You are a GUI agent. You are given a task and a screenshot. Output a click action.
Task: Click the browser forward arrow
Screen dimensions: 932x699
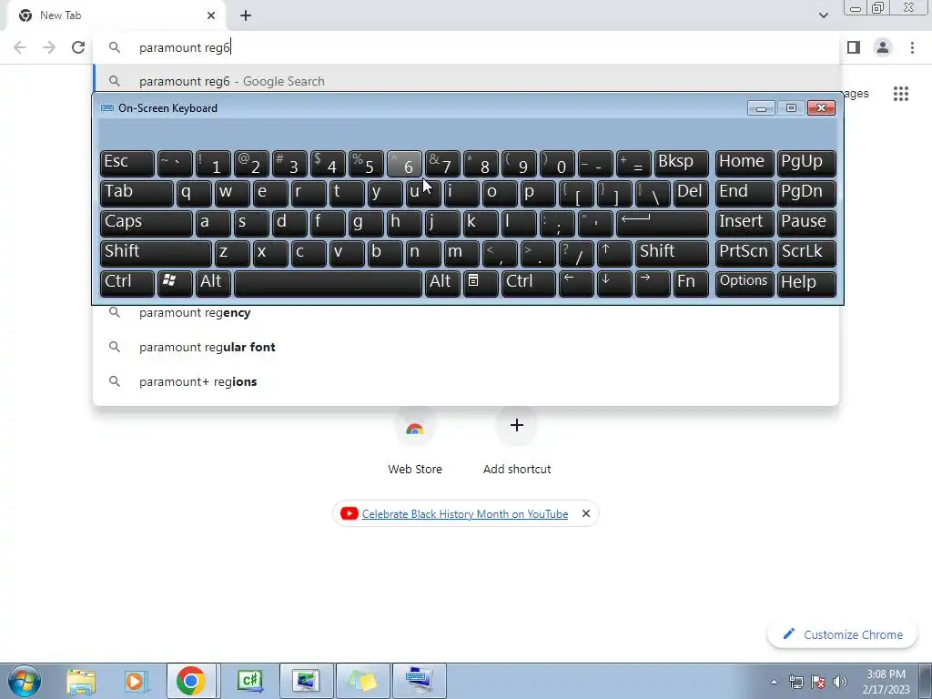(49, 47)
